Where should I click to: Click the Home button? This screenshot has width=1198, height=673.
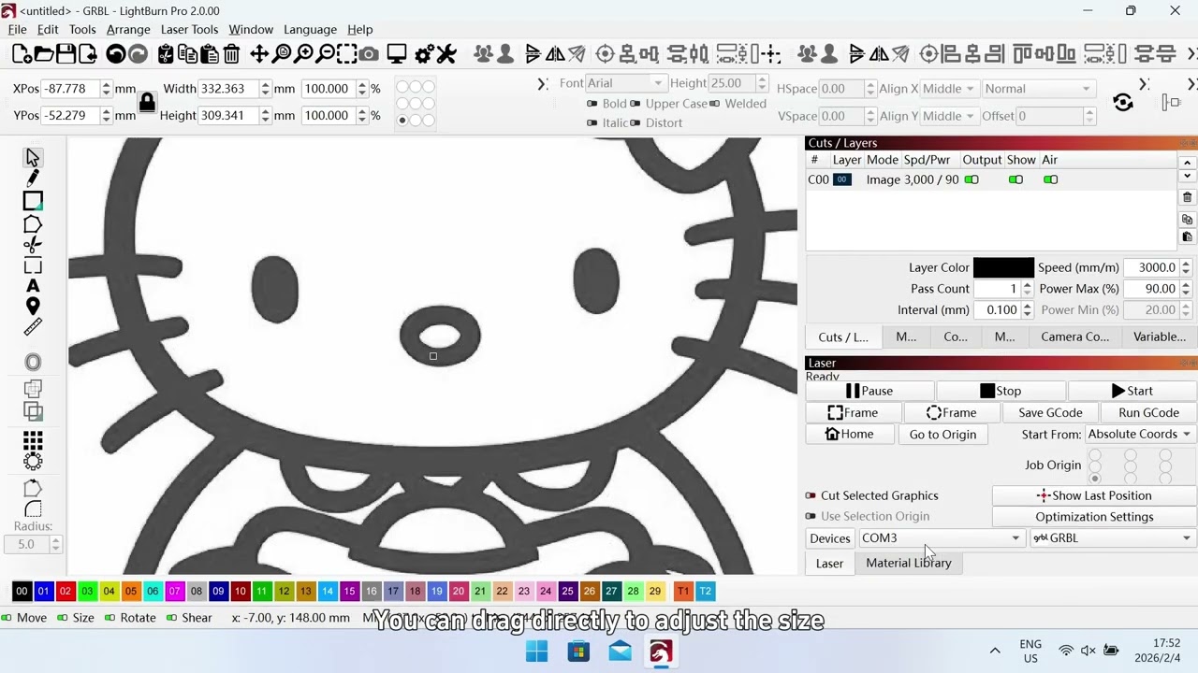(849, 434)
